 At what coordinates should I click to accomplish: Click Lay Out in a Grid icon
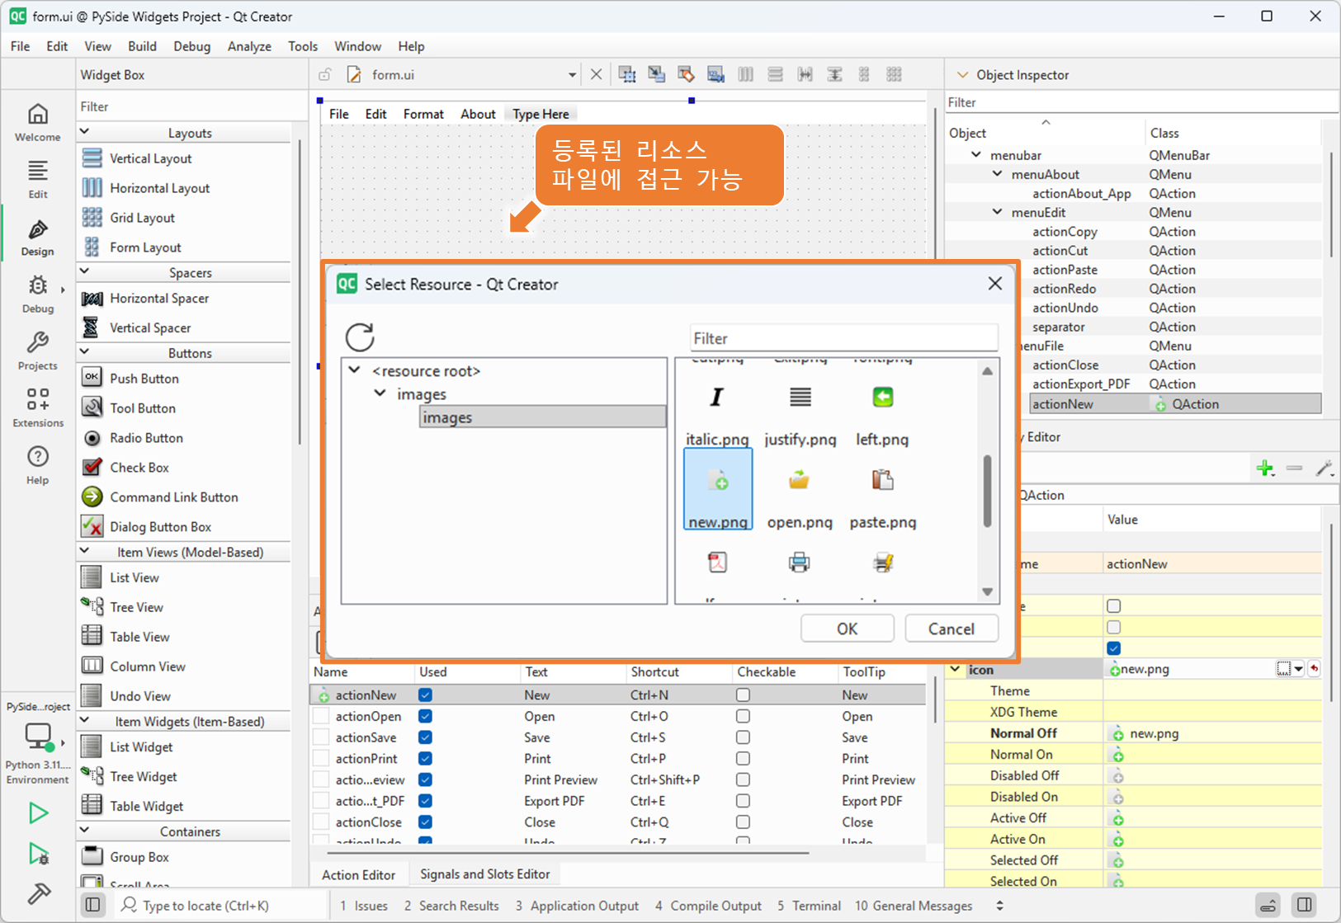pyautogui.click(x=894, y=74)
